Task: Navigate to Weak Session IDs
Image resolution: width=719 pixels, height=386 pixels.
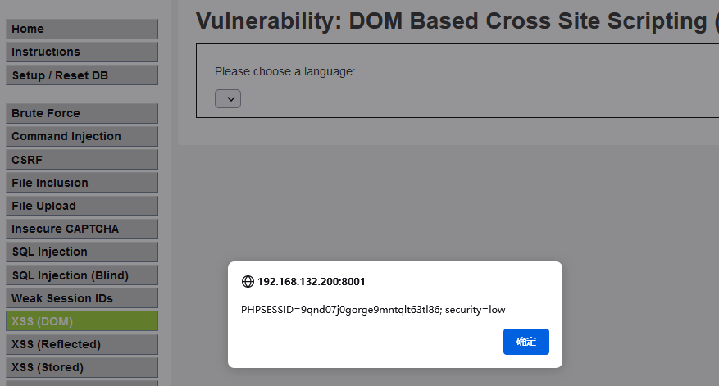Action: tap(81, 298)
